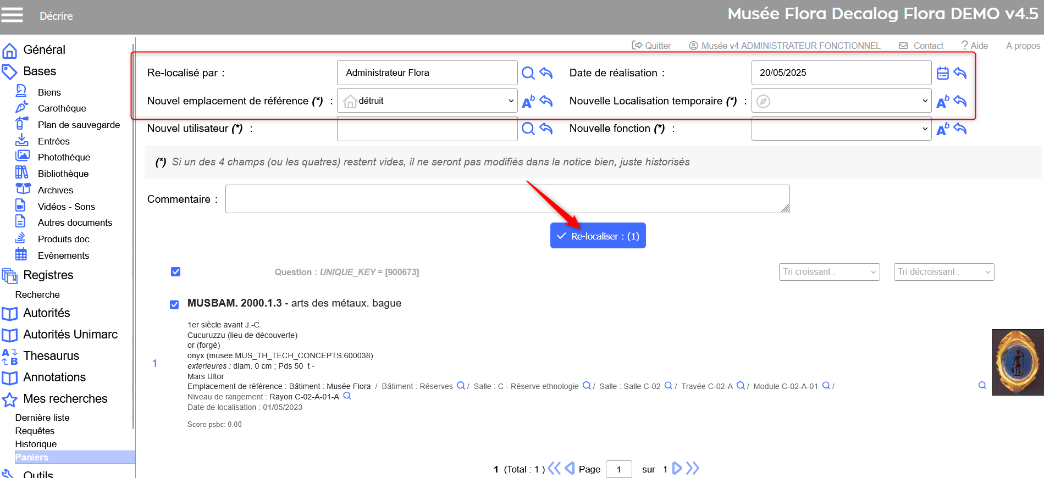The width and height of the screenshot is (1044, 478).
Task: Uncheck the MUSBAM. 2000.1.3 record checkbox
Action: tap(174, 304)
